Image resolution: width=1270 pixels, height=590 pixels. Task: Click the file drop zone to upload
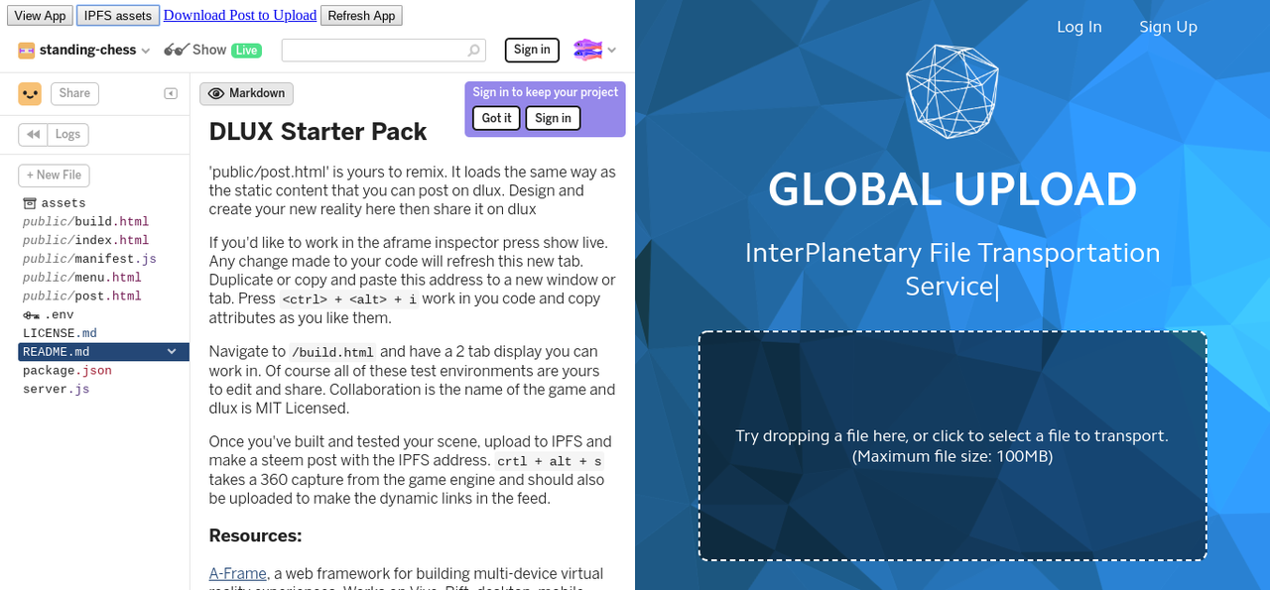pos(952,446)
